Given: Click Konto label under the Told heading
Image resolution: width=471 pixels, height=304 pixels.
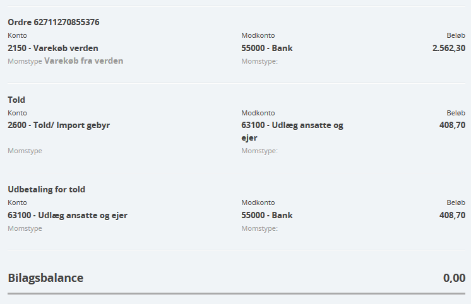Looking at the screenshot, I should click(17, 113).
